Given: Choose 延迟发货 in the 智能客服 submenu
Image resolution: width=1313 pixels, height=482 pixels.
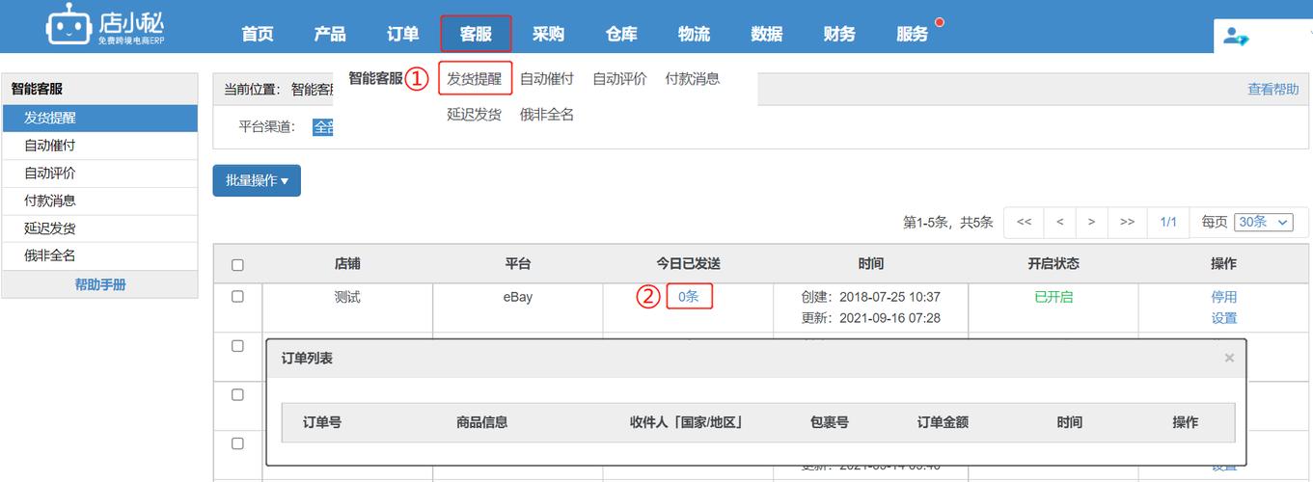Looking at the screenshot, I should coord(474,115).
